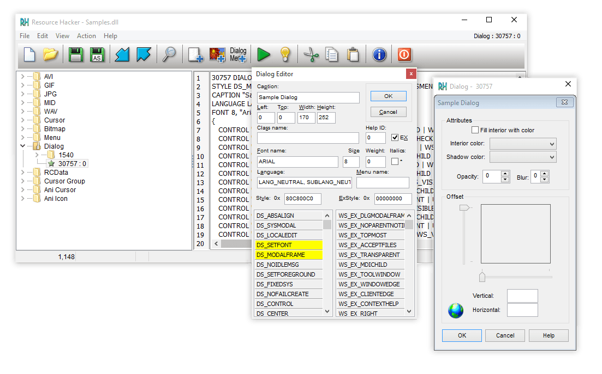This screenshot has height=374, width=602.
Task: Toggle the EX checkbox near Help ID
Action: click(395, 137)
